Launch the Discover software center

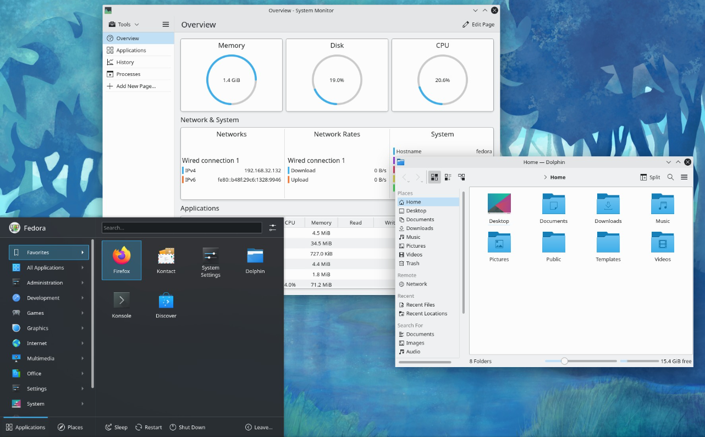click(166, 304)
